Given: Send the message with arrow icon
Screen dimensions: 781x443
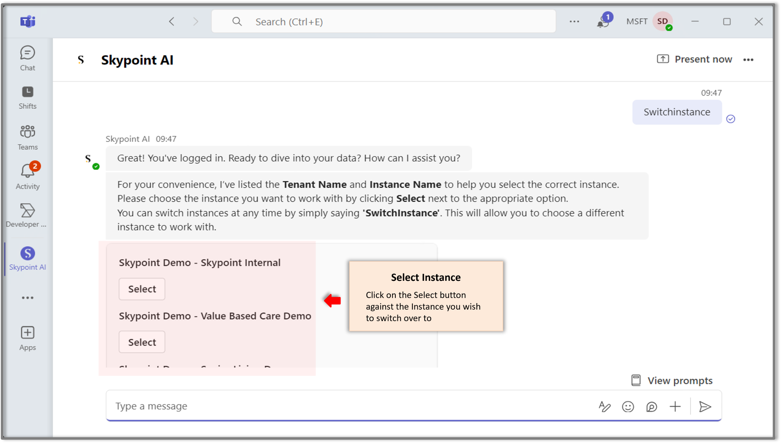Looking at the screenshot, I should [x=705, y=406].
